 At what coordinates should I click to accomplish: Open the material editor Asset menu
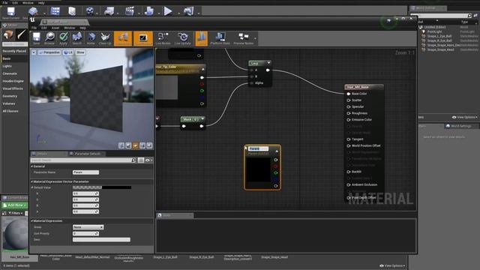(55, 28)
